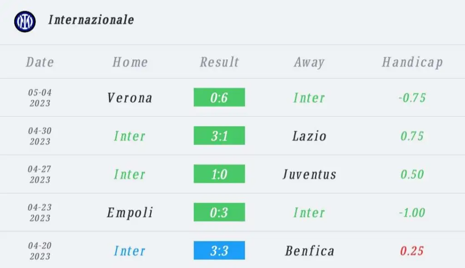This screenshot has height=268, width=465.
Task: Click the -1.00 handicap value
Action: point(412,213)
